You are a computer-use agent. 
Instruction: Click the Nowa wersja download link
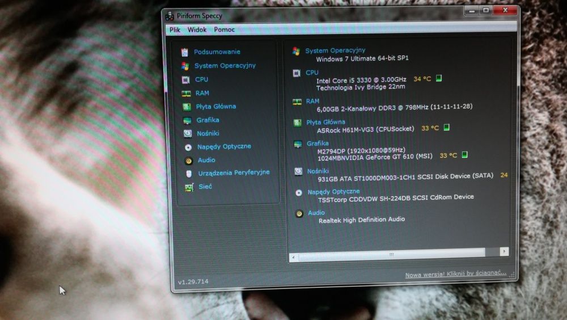[x=456, y=273]
